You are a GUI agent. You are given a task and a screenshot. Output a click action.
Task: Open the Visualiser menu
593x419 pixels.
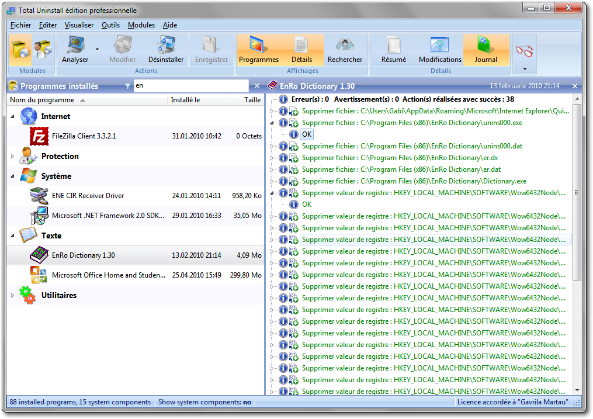pyautogui.click(x=79, y=25)
